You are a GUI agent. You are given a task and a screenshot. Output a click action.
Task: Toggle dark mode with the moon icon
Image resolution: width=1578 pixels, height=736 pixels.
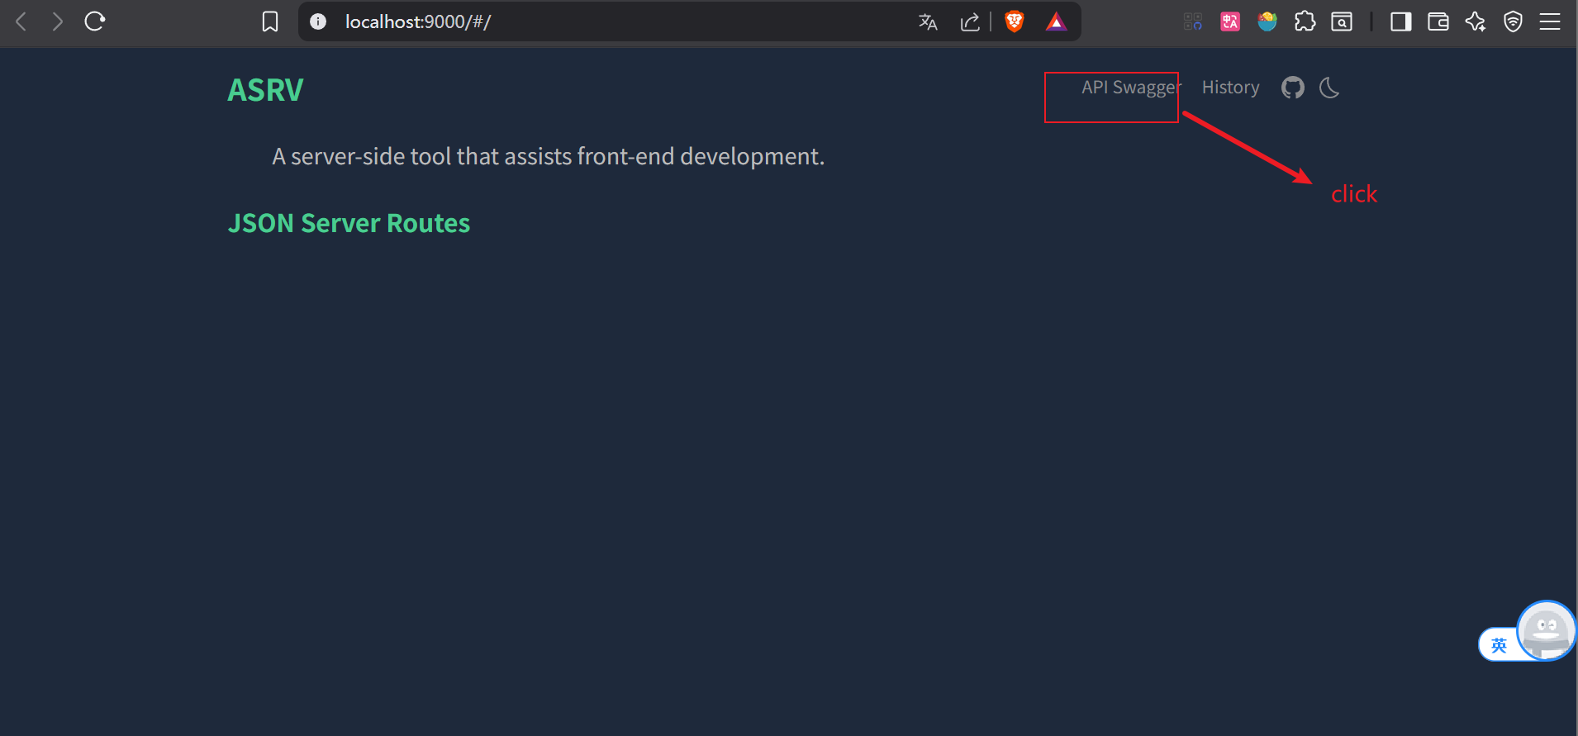1329,88
